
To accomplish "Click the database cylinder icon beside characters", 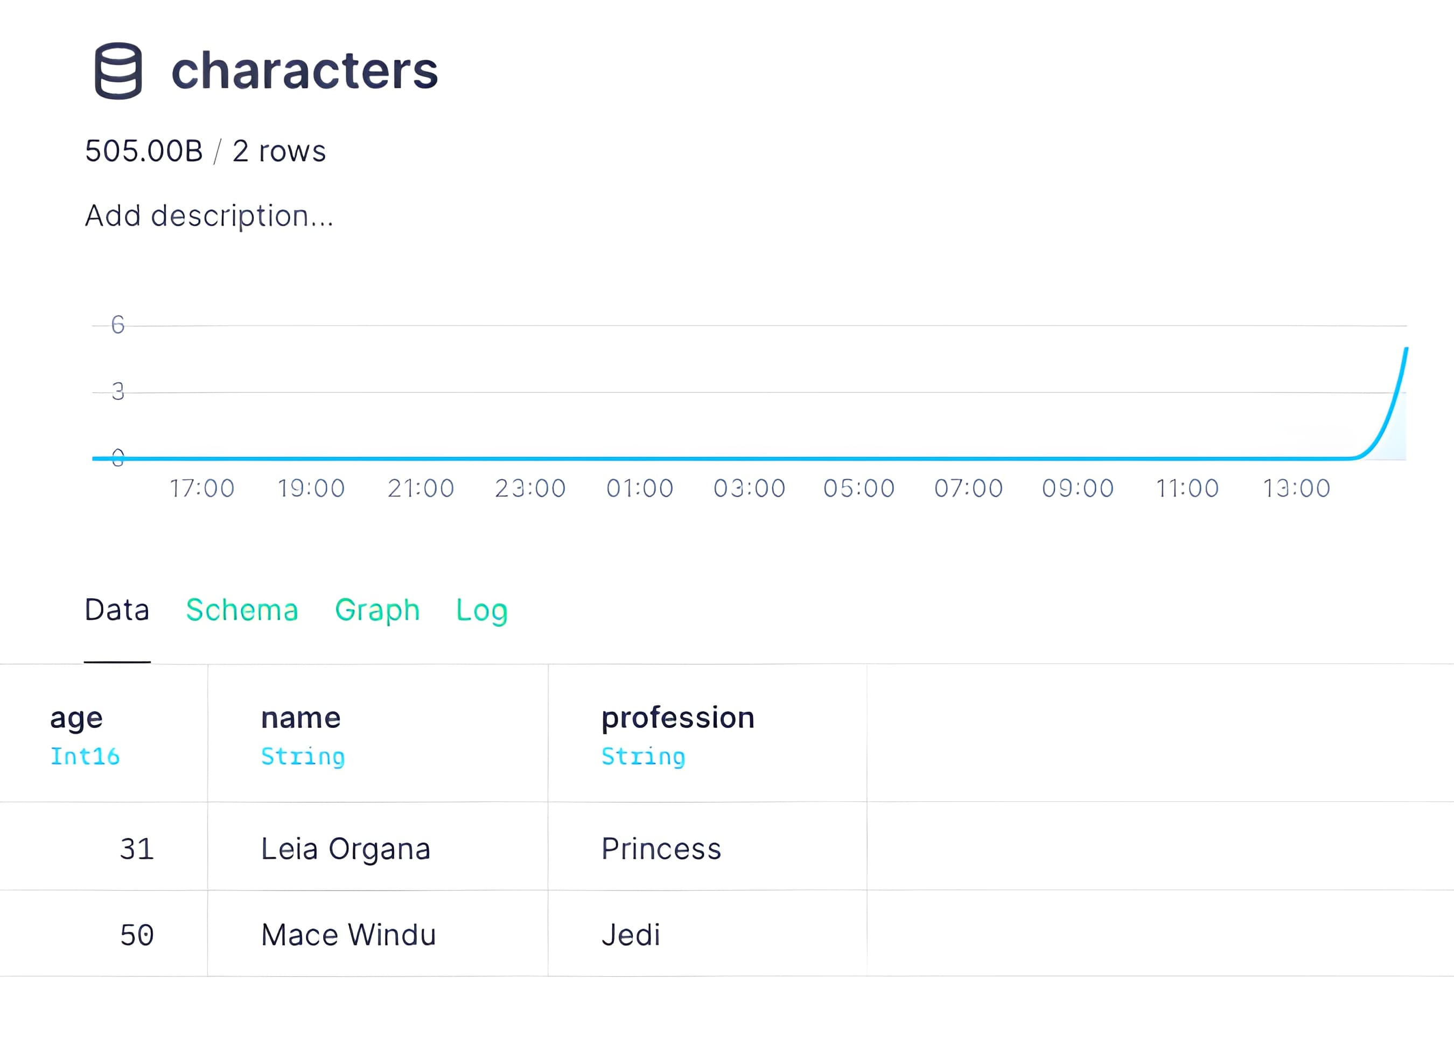I will coord(118,71).
